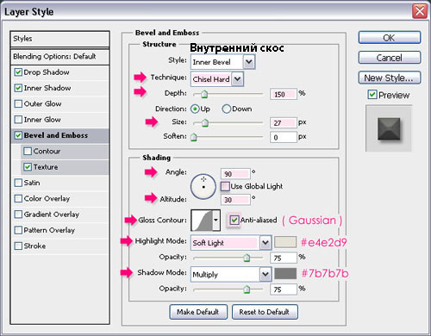Select the Drop Shadow settings row
431x336 pixels.
(x=60, y=72)
